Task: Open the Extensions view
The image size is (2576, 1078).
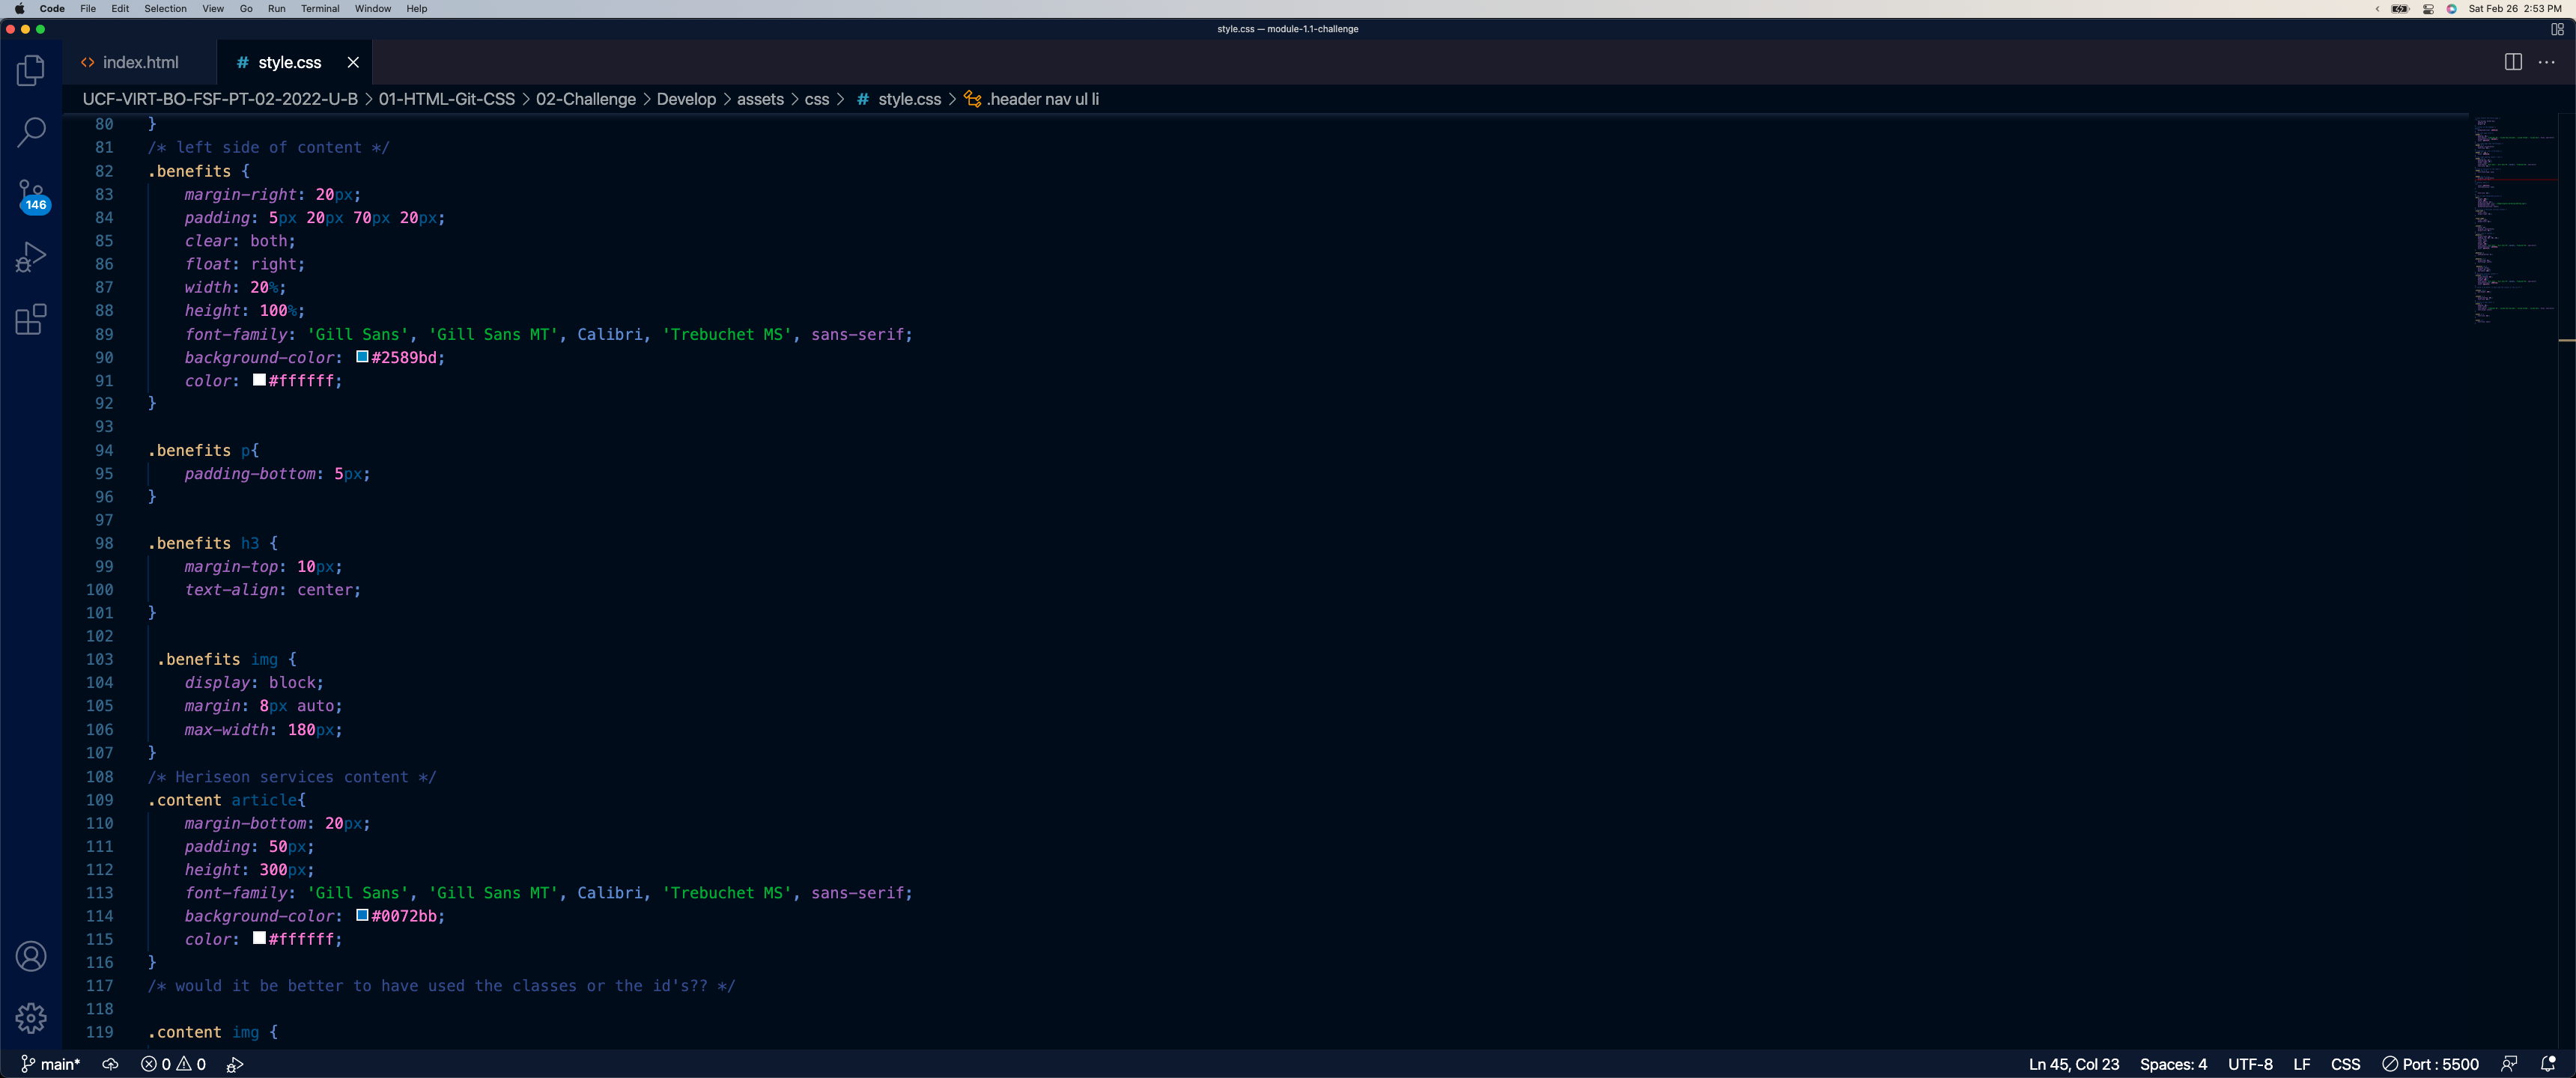Action: 31,319
